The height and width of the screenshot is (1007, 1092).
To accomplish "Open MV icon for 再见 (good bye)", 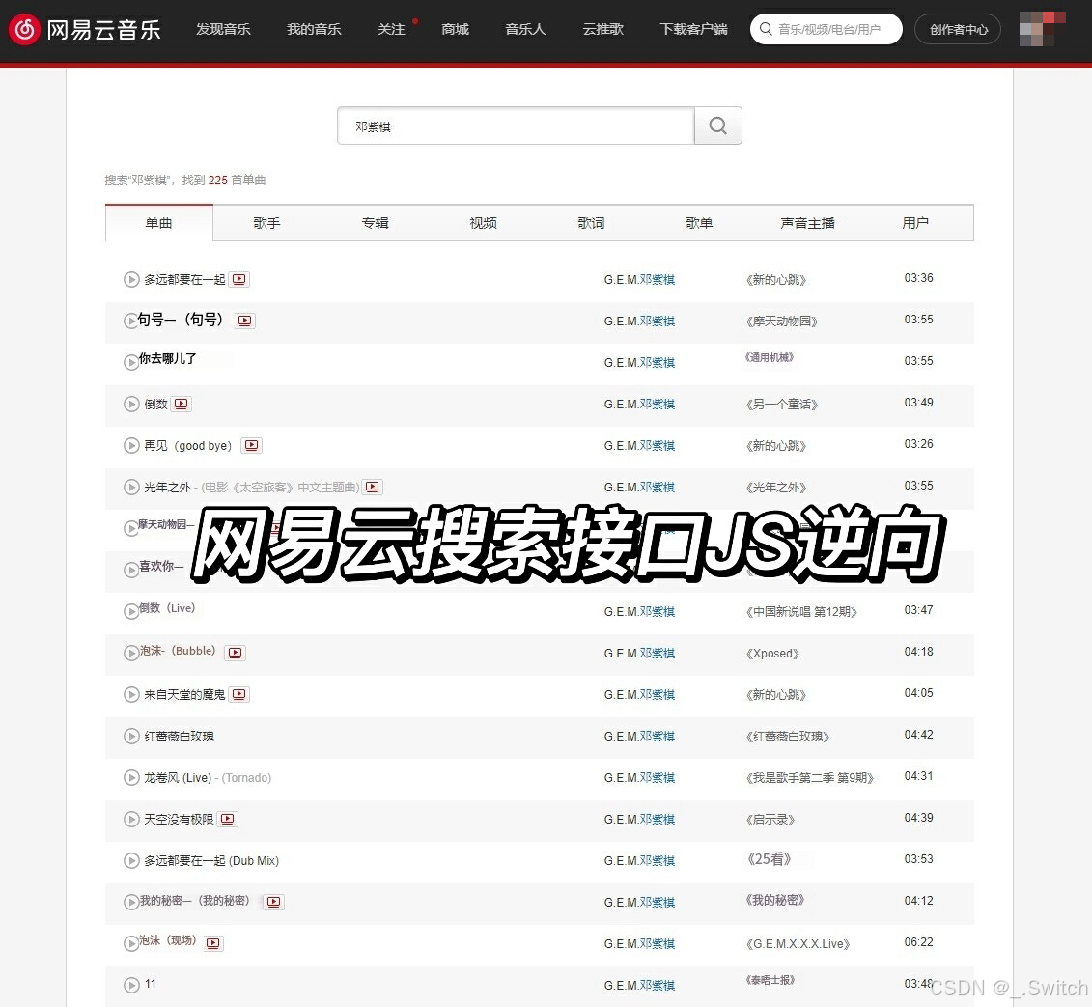I will pos(251,445).
